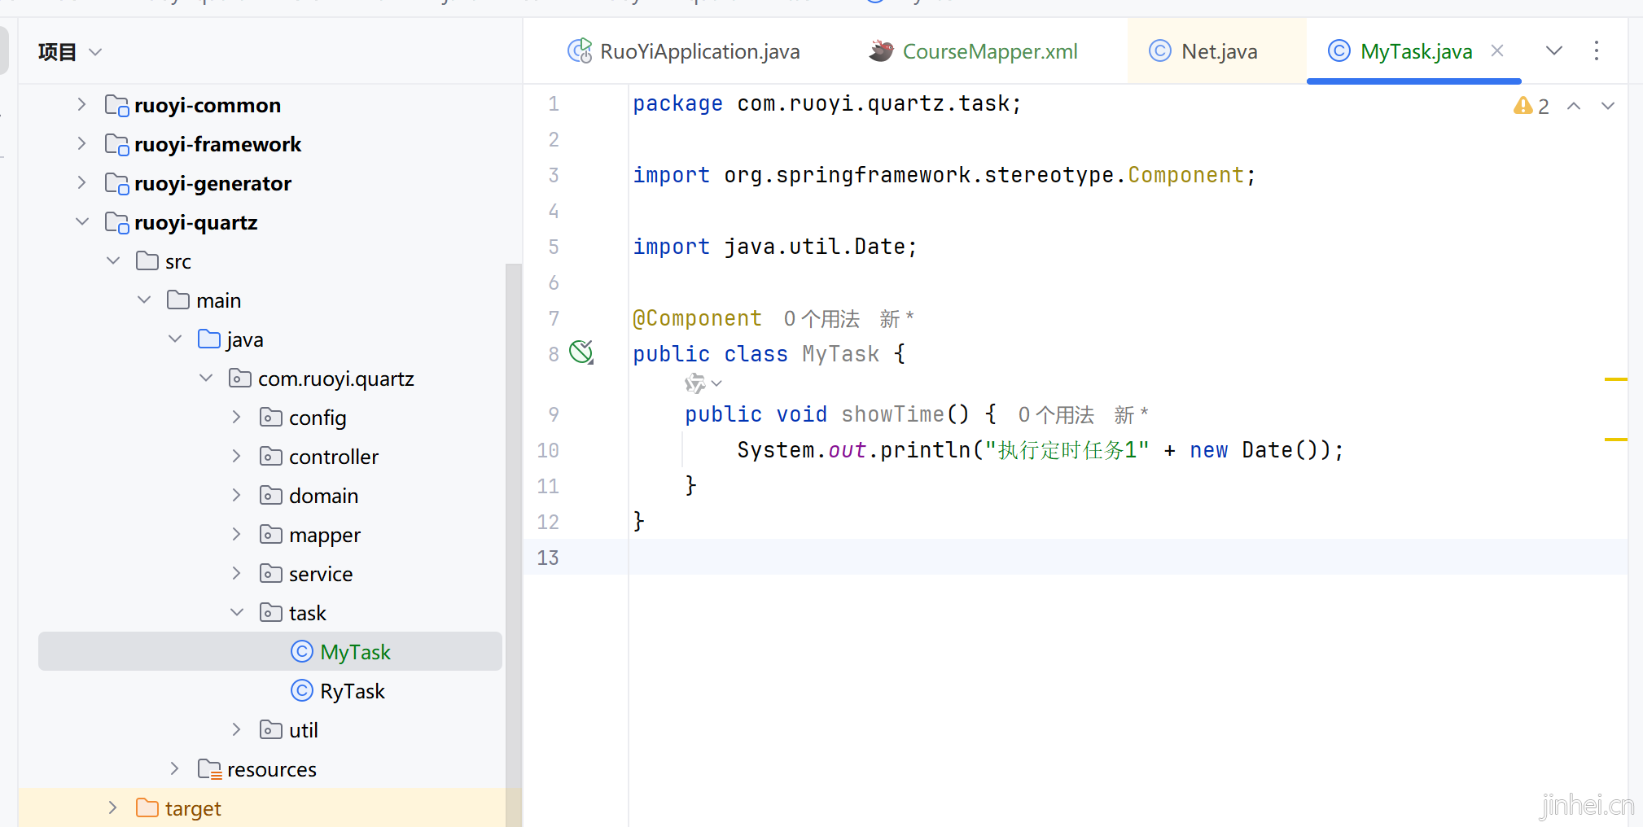This screenshot has height=827, width=1643.
Task: Expand the ruoyi-common module
Action: pos(81,104)
